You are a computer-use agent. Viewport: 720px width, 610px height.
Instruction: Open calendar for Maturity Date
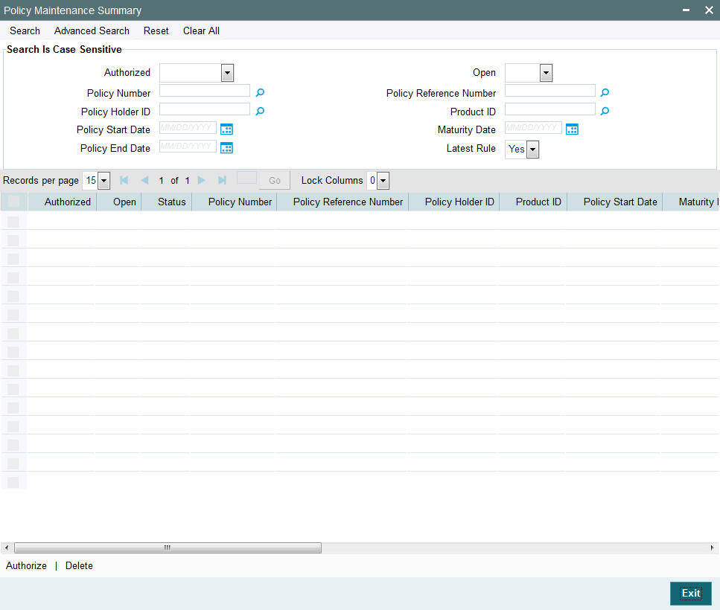(572, 129)
